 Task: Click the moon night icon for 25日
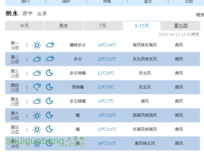coord(49,129)
